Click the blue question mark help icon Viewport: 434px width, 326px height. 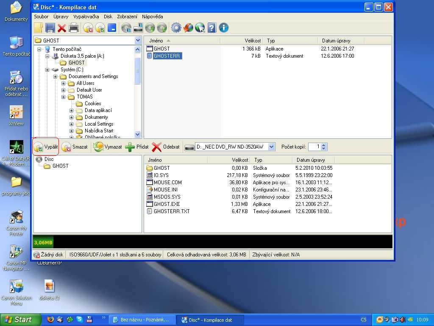(212, 28)
